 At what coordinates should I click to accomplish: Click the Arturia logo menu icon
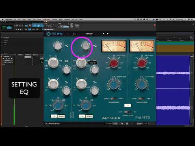(x=48, y=34)
